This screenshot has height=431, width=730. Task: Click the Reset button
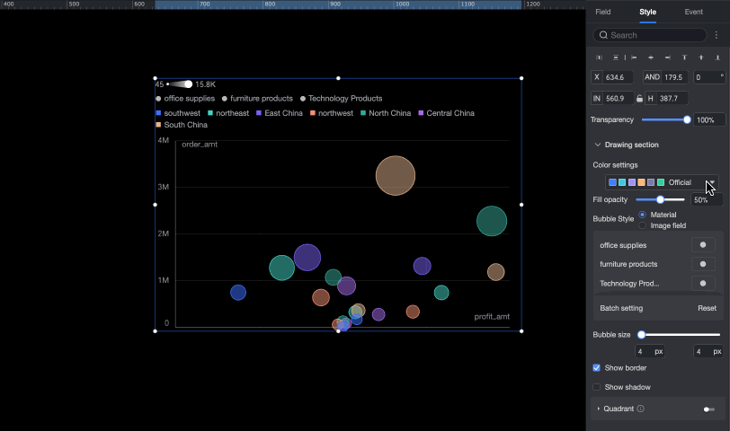(x=707, y=308)
